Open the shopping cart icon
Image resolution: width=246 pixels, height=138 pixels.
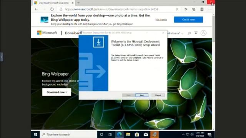pyautogui.click(x=196, y=33)
